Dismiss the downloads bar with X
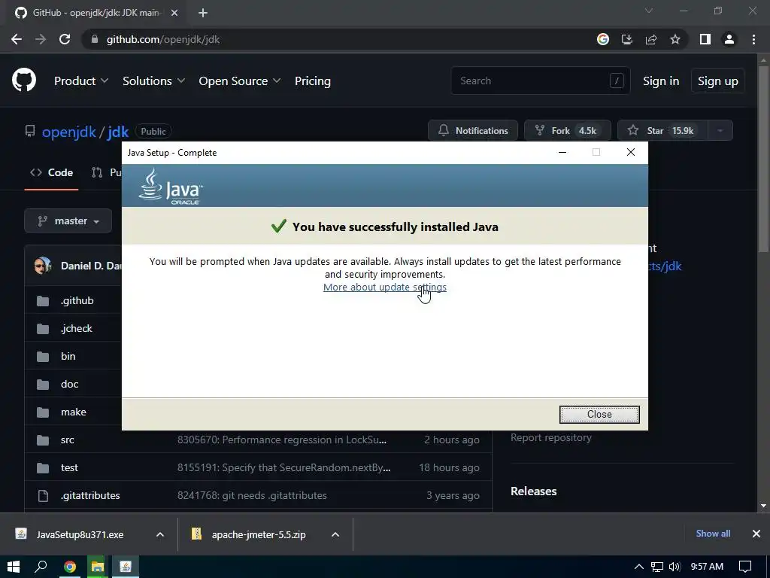Image resolution: width=770 pixels, height=578 pixels. [756, 534]
